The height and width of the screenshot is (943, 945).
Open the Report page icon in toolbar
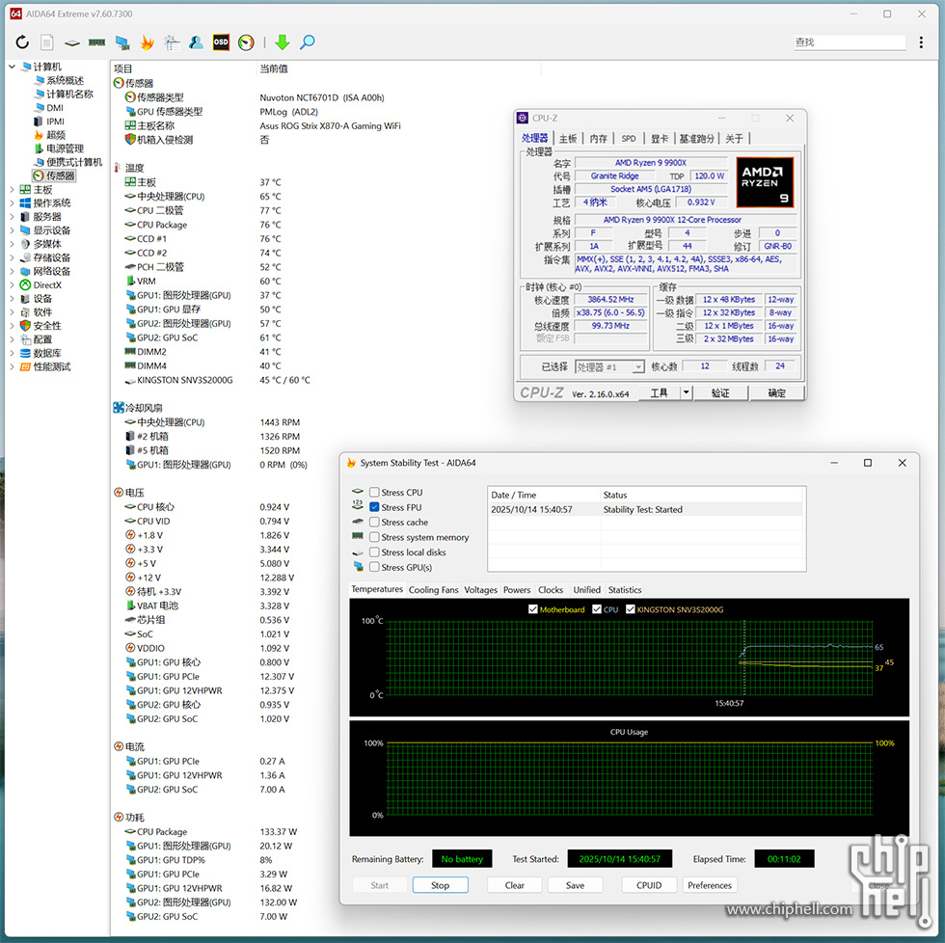coord(47,42)
